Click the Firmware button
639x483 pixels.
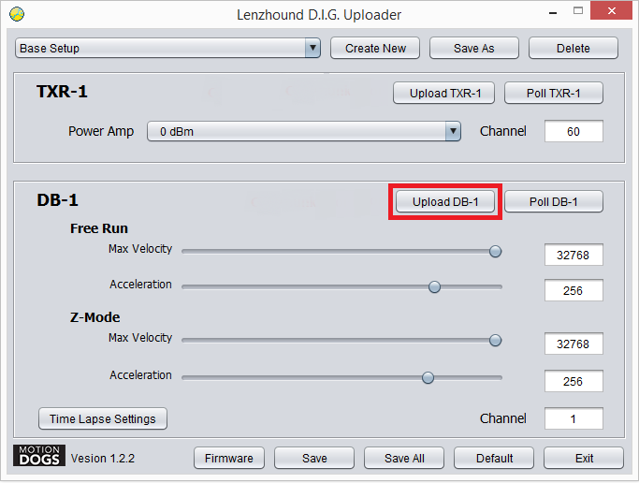click(229, 458)
